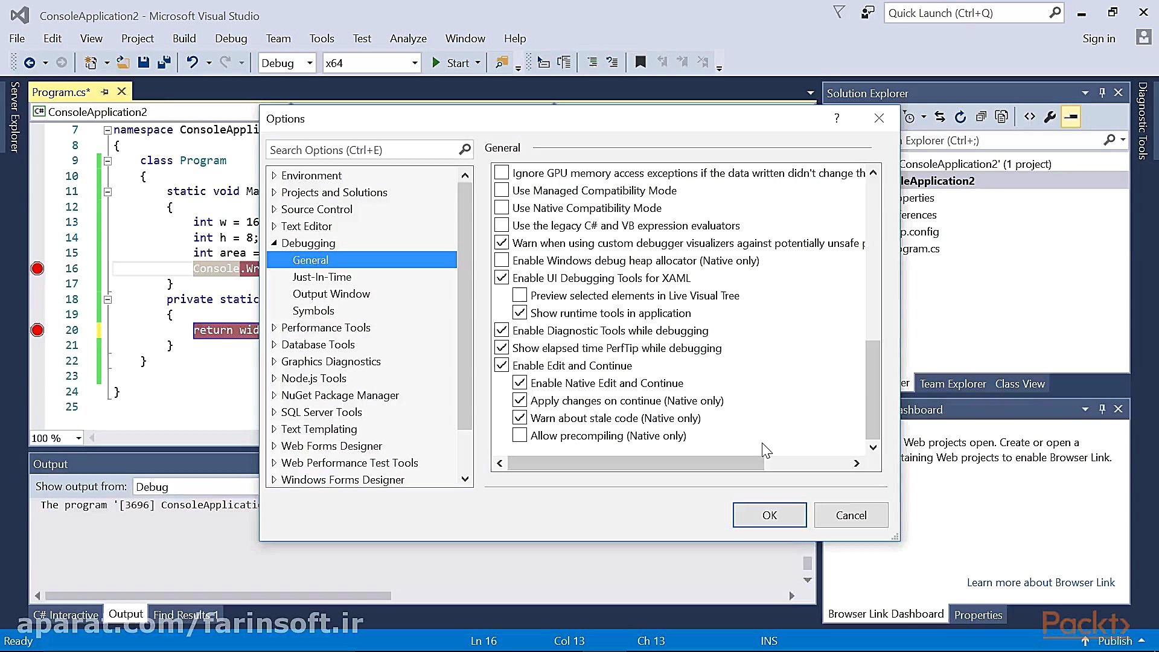Toggle the bookmark icon in toolbar
1159x652 pixels.
(640, 62)
